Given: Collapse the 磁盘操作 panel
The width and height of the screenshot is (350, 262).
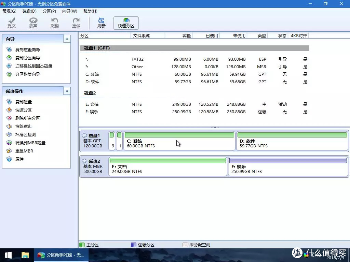Looking at the screenshot, I should coord(67,91).
